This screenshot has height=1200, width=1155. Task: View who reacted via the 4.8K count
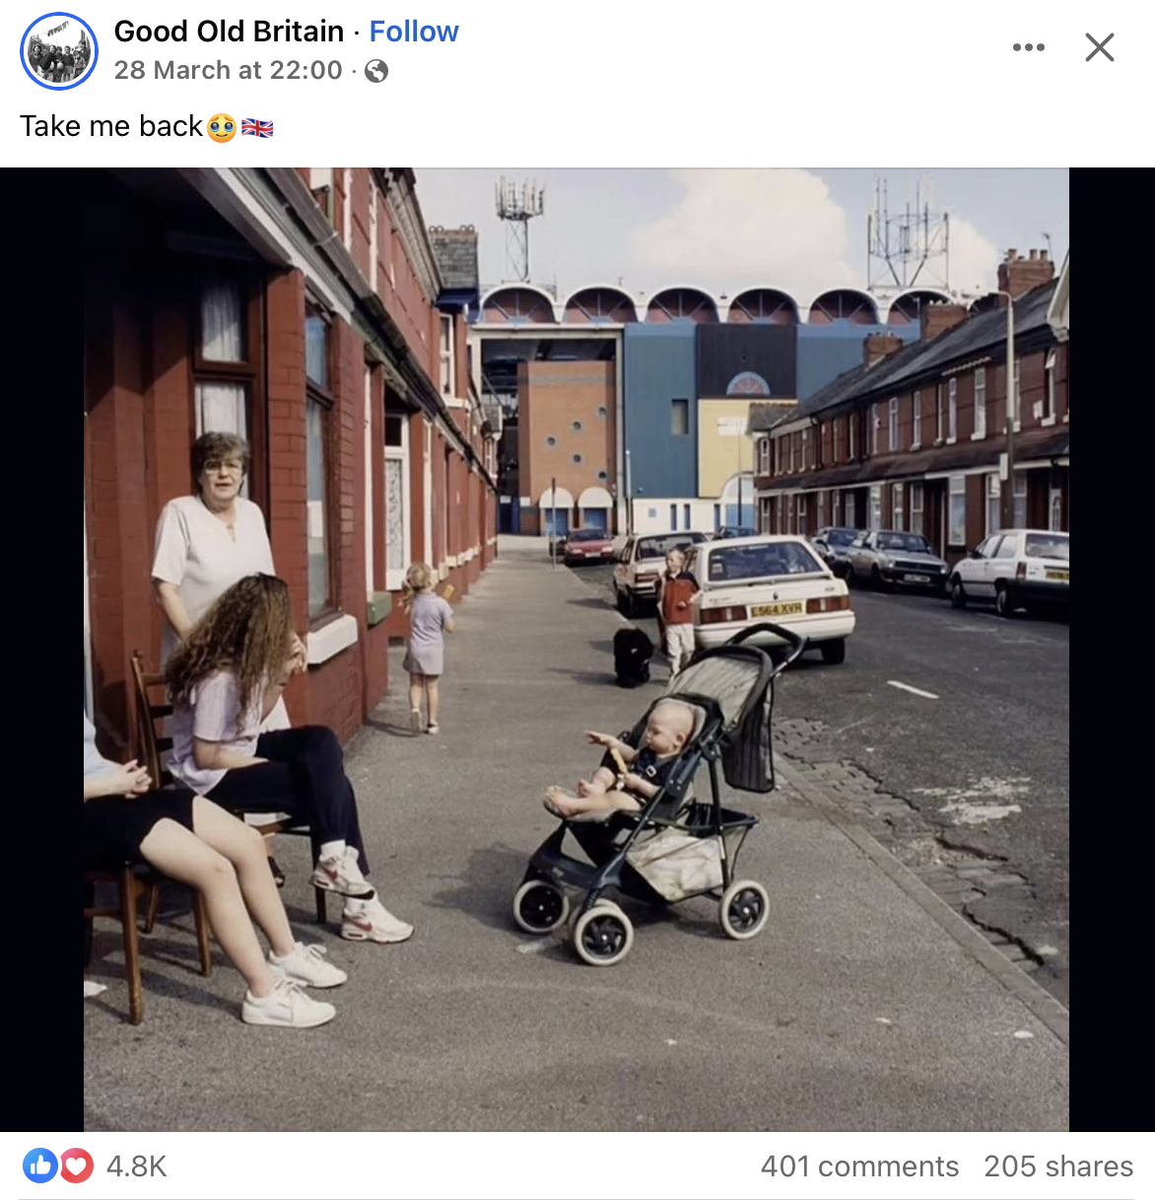tap(136, 1167)
